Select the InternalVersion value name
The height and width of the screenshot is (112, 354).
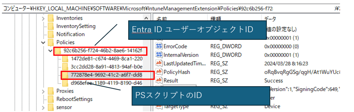point(181,55)
